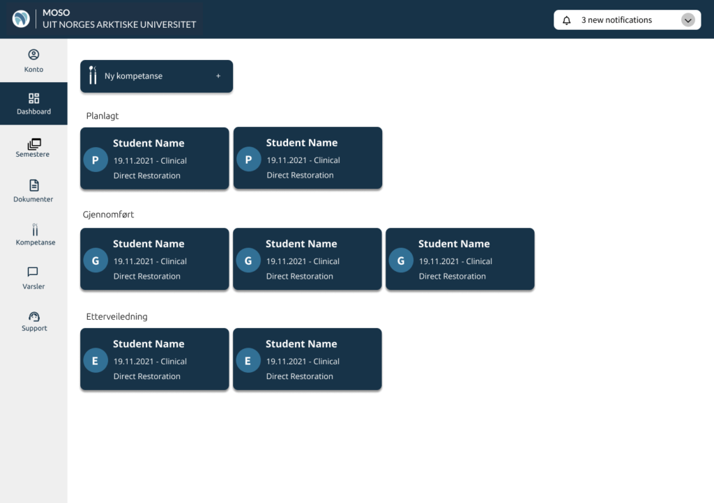The height and width of the screenshot is (503, 714).
Task: Click the notification bell icon
Action: click(x=566, y=20)
